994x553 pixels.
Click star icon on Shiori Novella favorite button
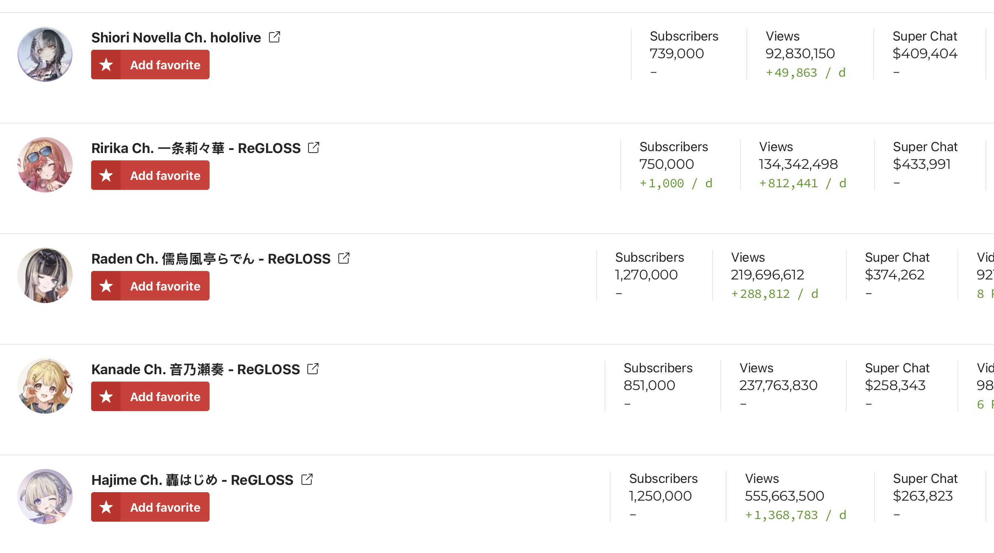106,65
